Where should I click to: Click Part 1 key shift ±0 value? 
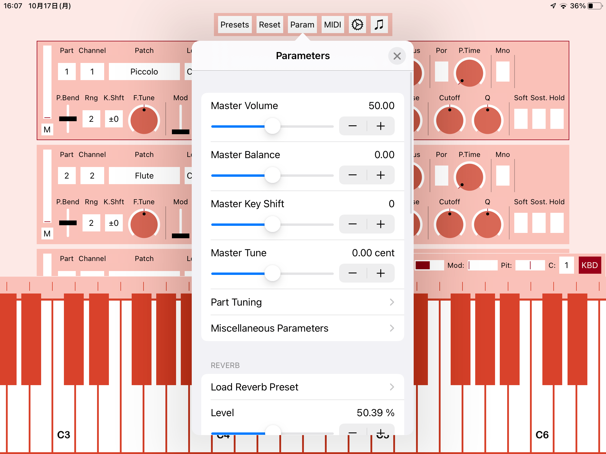coord(114,119)
